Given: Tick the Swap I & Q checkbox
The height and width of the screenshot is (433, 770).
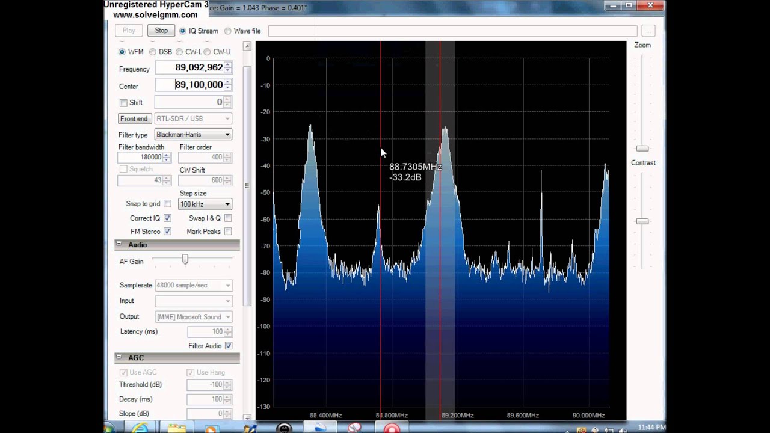Looking at the screenshot, I should pyautogui.click(x=228, y=218).
